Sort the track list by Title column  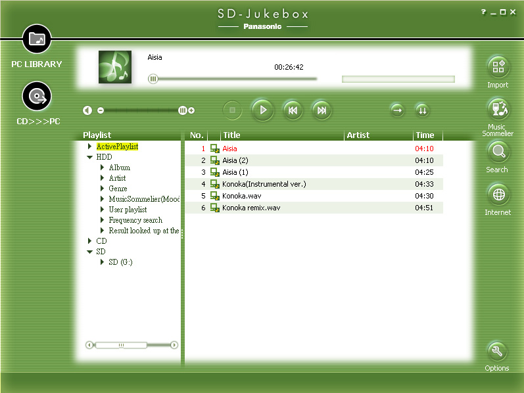pos(281,135)
